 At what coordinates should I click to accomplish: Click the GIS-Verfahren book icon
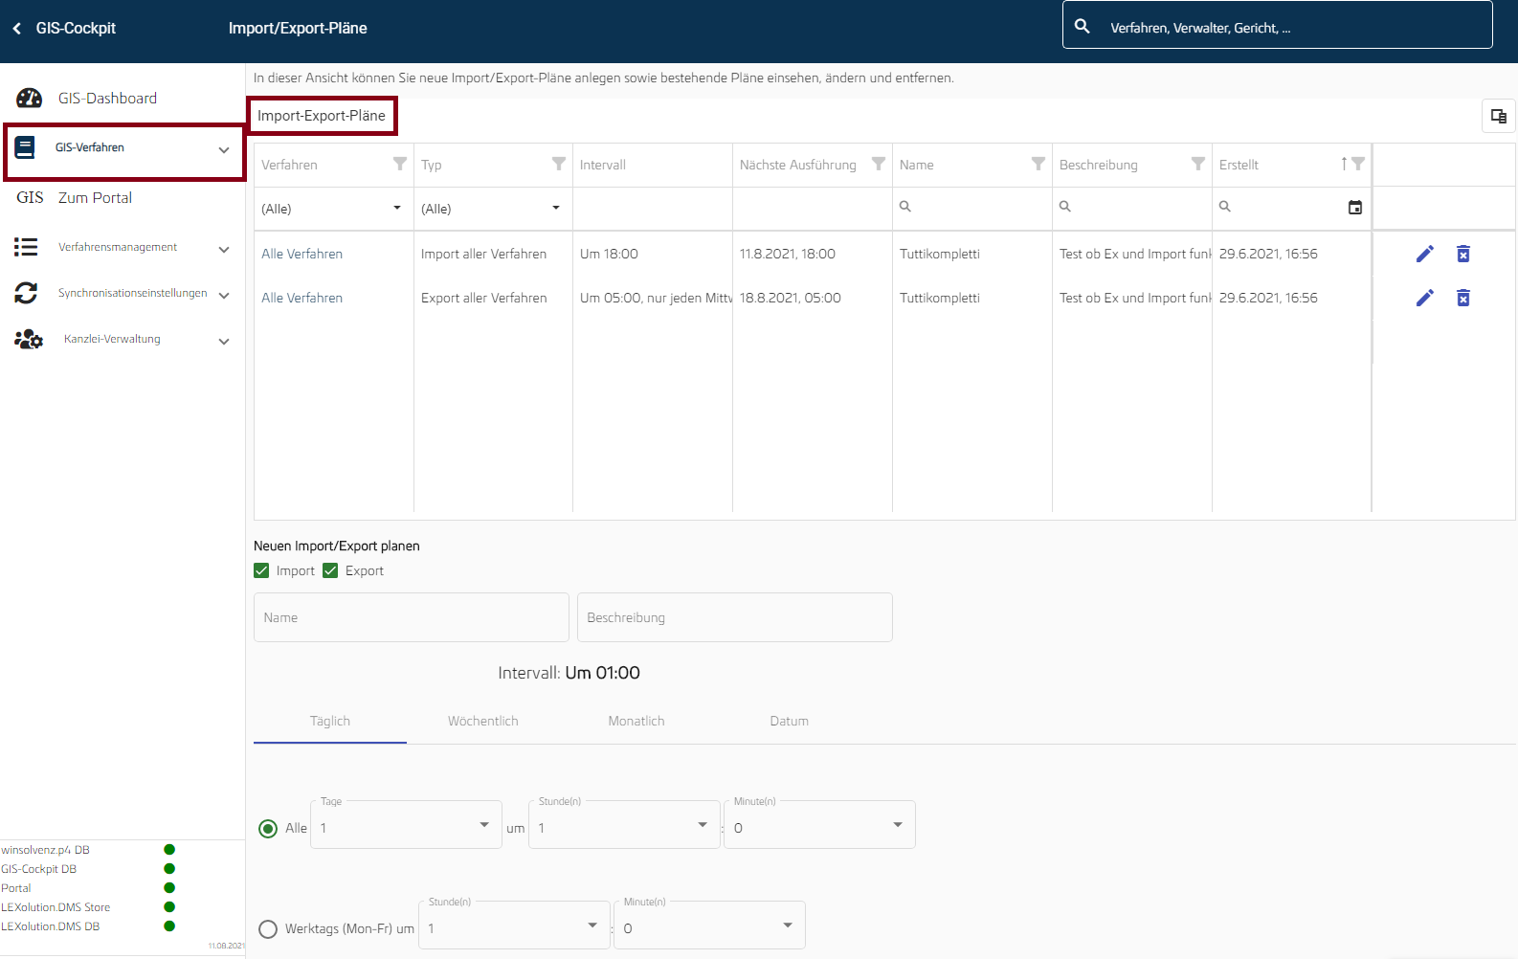point(25,147)
